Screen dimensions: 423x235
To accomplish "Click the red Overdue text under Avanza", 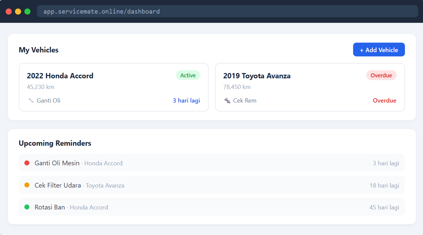I will tap(384, 100).
